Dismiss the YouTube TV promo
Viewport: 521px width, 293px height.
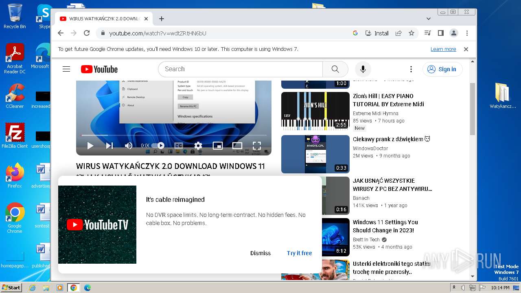(260, 253)
